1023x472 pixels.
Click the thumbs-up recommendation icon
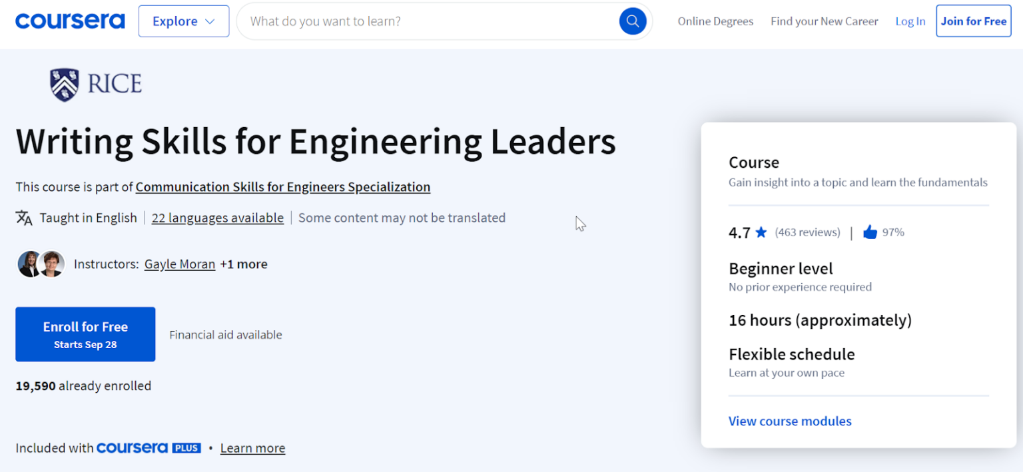tap(870, 232)
